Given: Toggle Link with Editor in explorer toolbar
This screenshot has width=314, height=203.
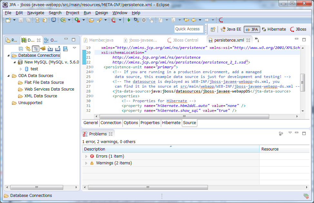Looking at the screenshot, I should (28, 49).
